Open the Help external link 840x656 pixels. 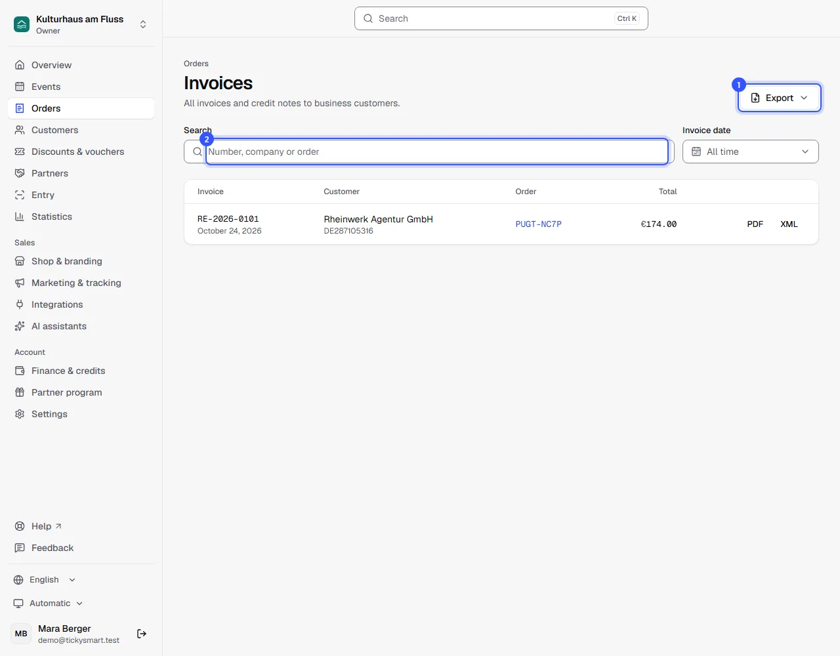(x=81, y=526)
